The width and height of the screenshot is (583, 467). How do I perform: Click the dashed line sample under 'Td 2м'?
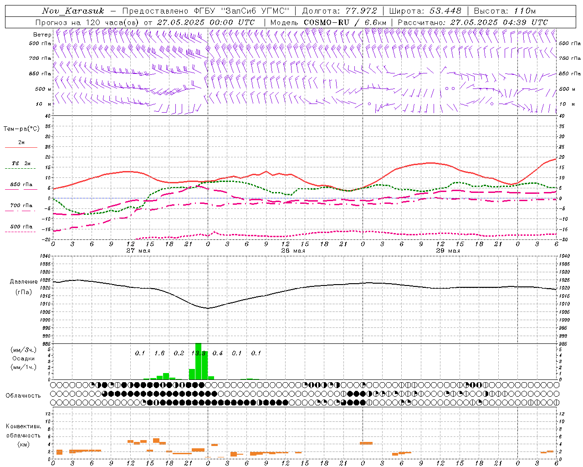20,169
